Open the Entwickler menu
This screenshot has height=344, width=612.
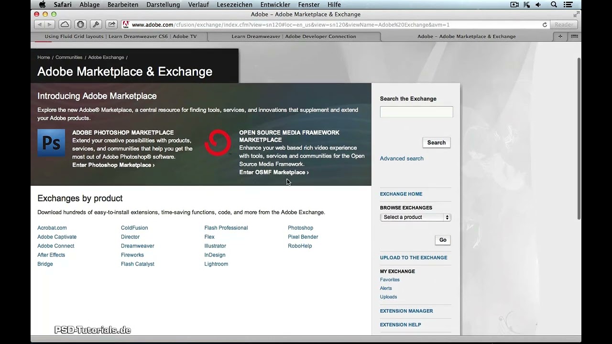275,5
